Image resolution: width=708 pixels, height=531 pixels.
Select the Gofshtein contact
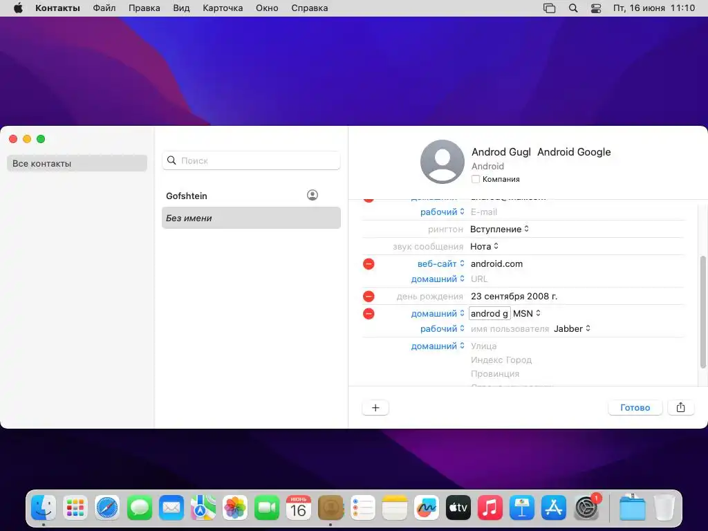click(x=251, y=196)
